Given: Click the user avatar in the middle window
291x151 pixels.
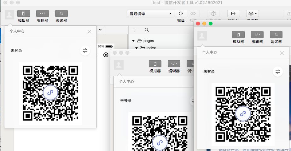Looking at the screenshot, I should tap(119, 65).
